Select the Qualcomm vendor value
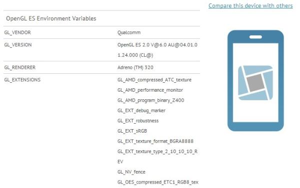This screenshot has height=188, width=300. tap(129, 32)
